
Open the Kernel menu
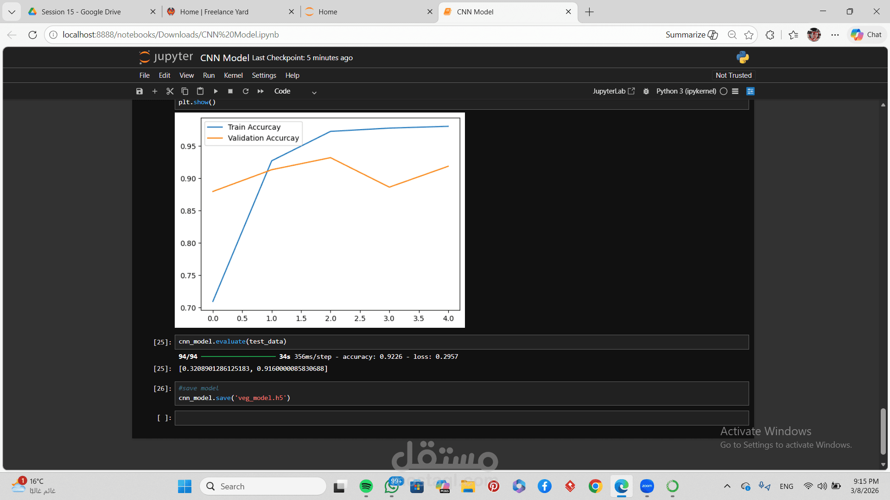click(233, 75)
